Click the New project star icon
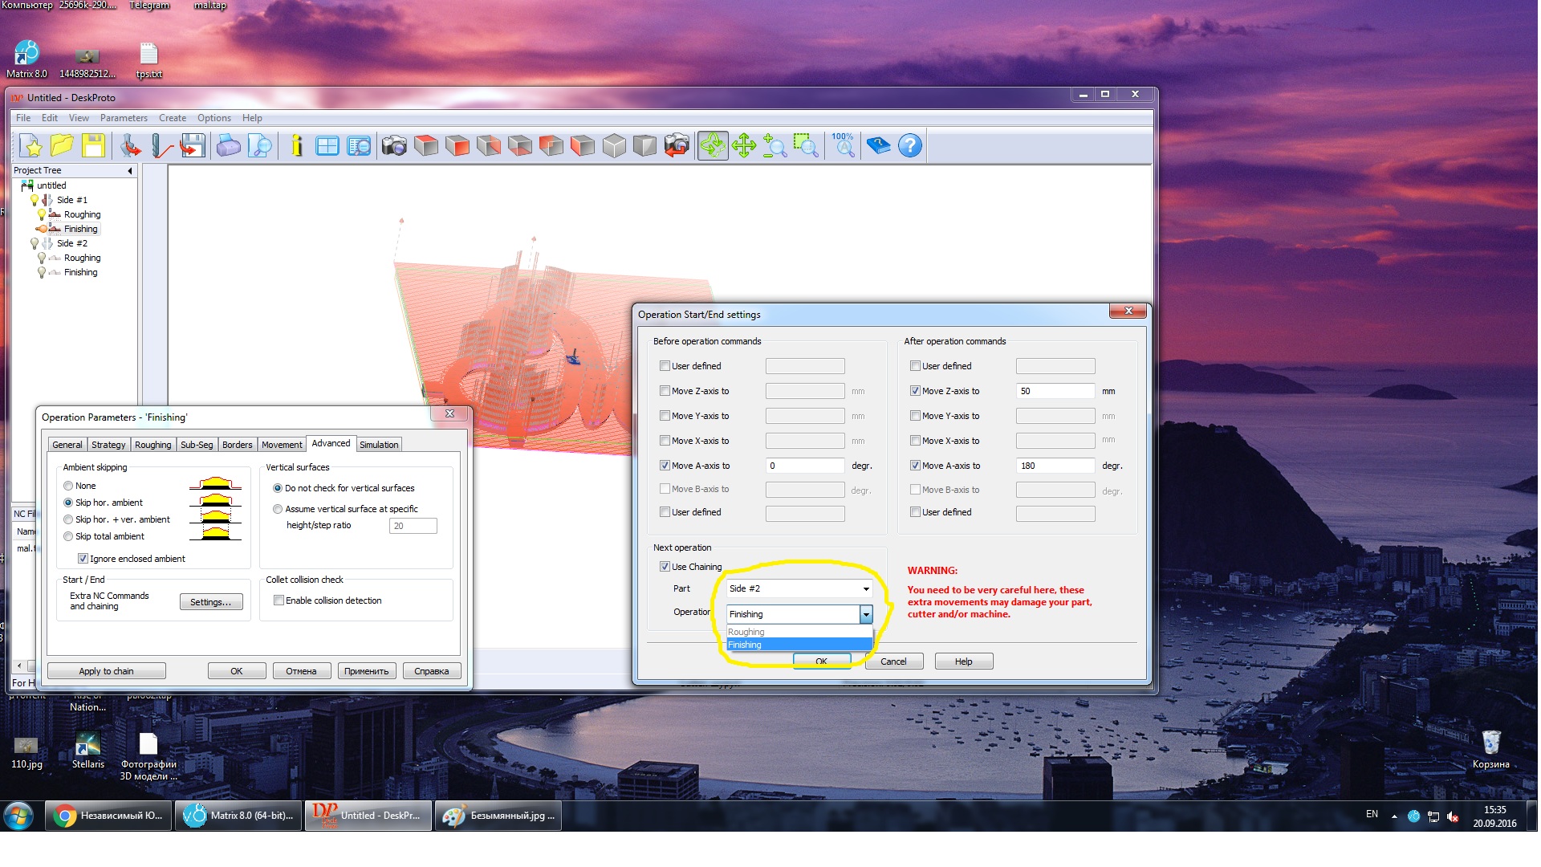Image resolution: width=1541 pixels, height=867 pixels. (31, 146)
